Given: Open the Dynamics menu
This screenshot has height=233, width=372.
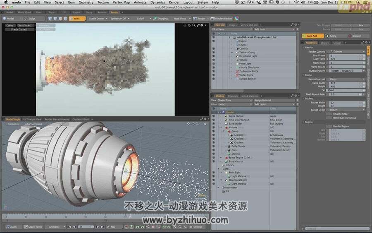Looking at the screenshot, I should click(157, 2).
